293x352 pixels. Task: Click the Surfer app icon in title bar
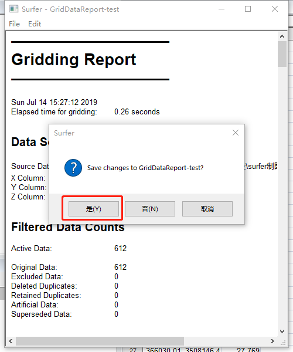(13, 9)
